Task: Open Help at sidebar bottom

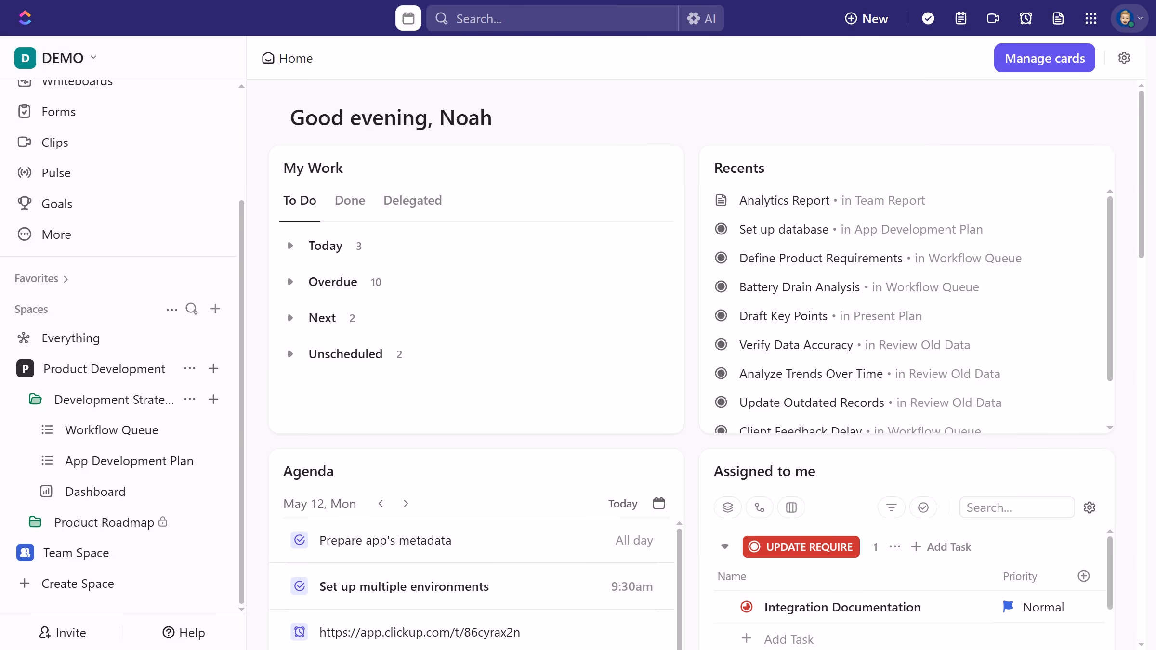Action: [184, 632]
